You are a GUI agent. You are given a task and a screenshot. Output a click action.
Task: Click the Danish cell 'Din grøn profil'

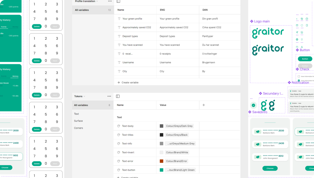(210, 19)
